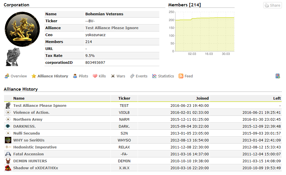Click the Shadow of xXDEATHXx row logo
Image resolution: width=286 pixels, height=175 pixels.
(x=8, y=168)
